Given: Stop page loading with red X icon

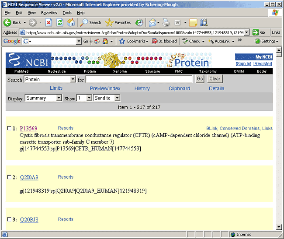Looking at the screenshot, I should pos(48,23).
